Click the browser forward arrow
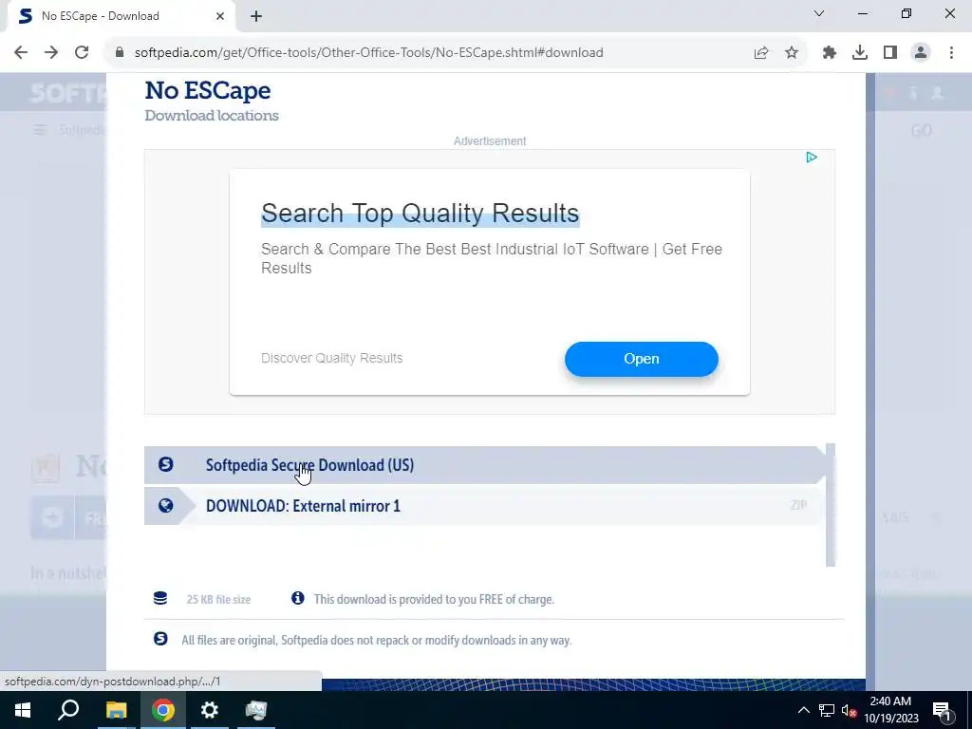This screenshot has width=972, height=729. [51, 53]
